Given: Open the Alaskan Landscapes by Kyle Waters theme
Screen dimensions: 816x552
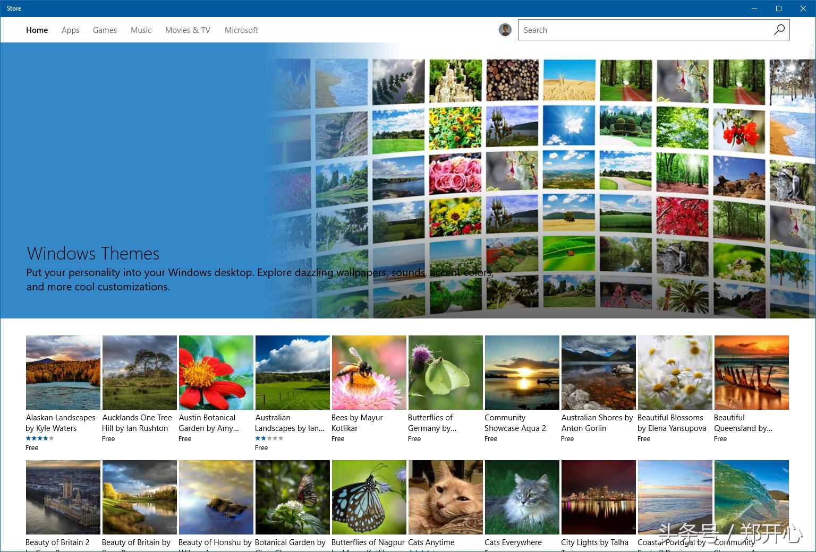Looking at the screenshot, I should click(x=63, y=372).
